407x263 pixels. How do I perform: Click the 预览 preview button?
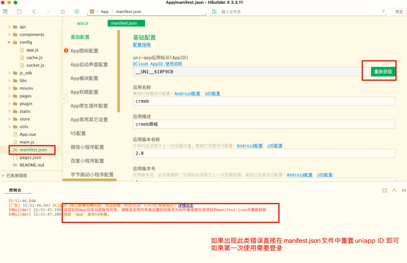[399, 12]
